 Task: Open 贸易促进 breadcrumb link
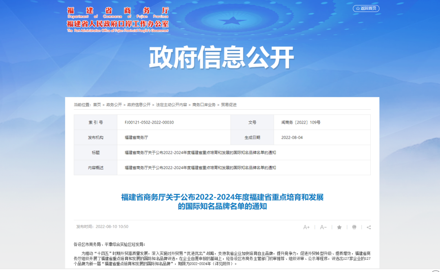(x=229, y=105)
